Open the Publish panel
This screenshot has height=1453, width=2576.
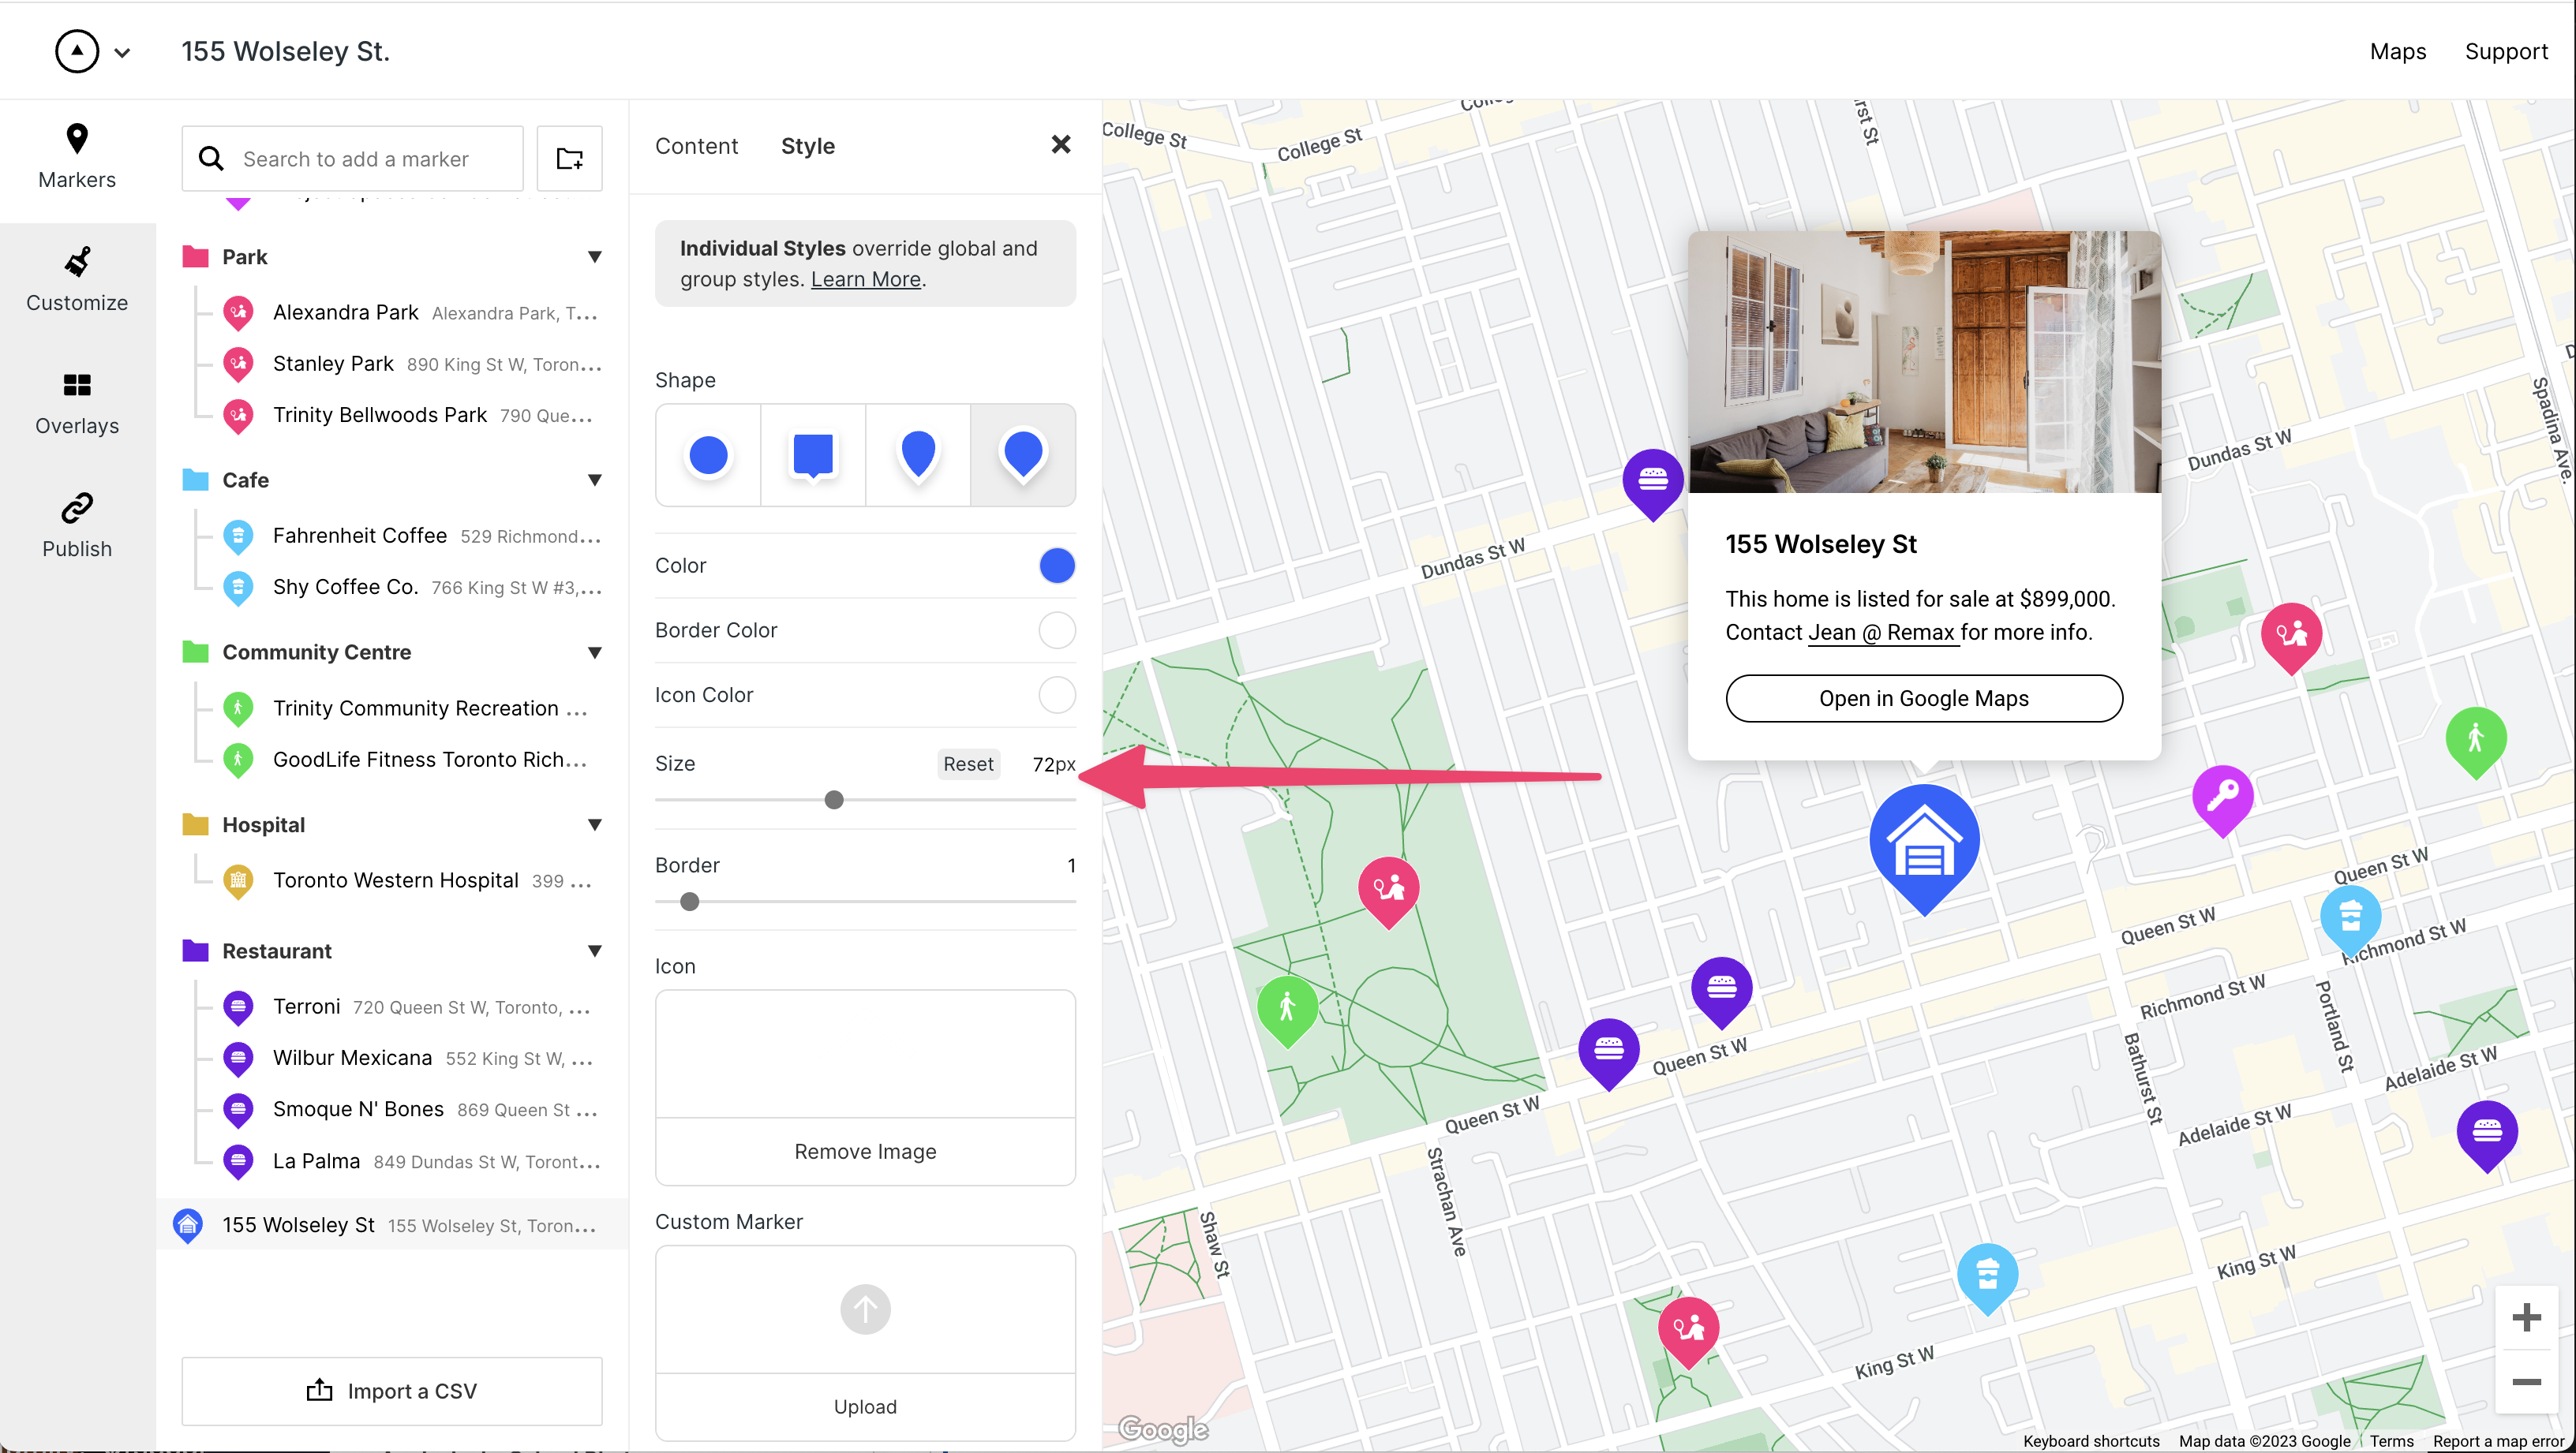click(x=77, y=524)
